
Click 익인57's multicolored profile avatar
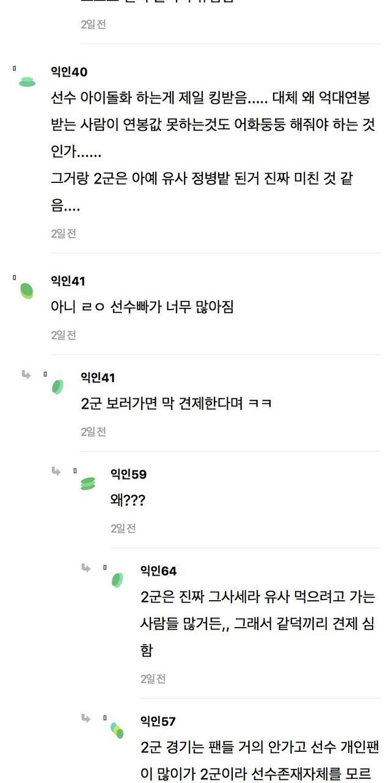click(x=117, y=730)
